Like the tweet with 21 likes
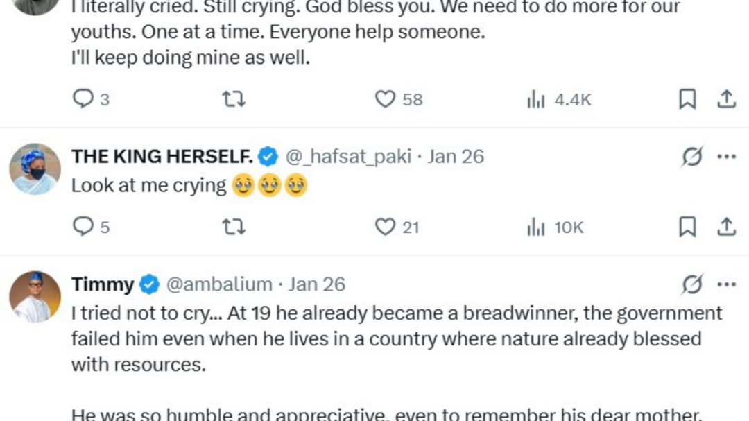The image size is (749, 421). point(385,226)
